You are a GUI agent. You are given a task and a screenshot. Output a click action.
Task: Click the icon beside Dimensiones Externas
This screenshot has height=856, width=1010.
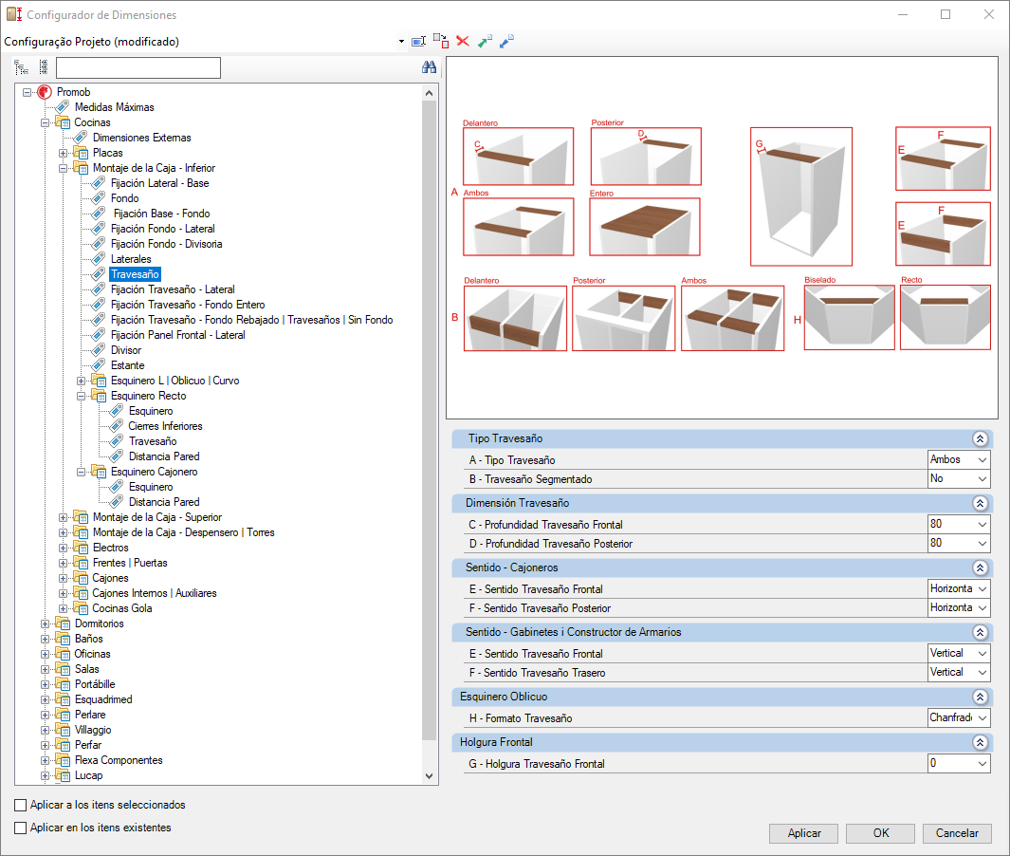81,138
